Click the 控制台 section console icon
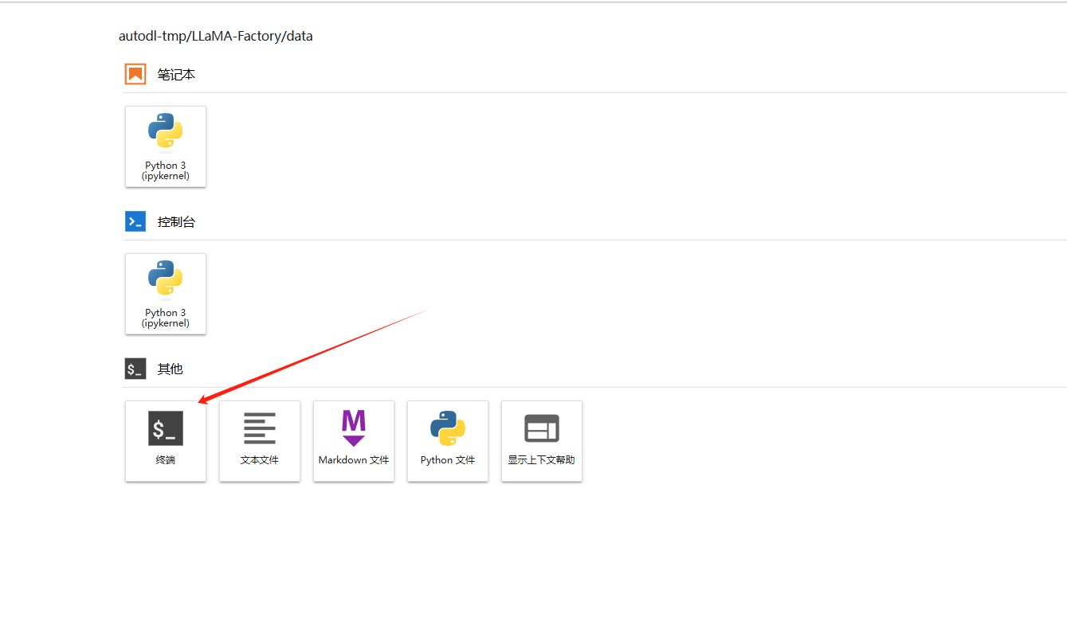Viewport: 1067px width, 621px height. (x=135, y=221)
